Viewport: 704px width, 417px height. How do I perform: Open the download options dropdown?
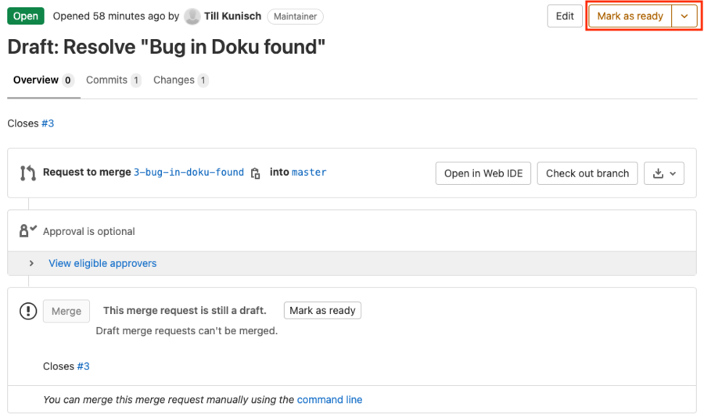663,173
